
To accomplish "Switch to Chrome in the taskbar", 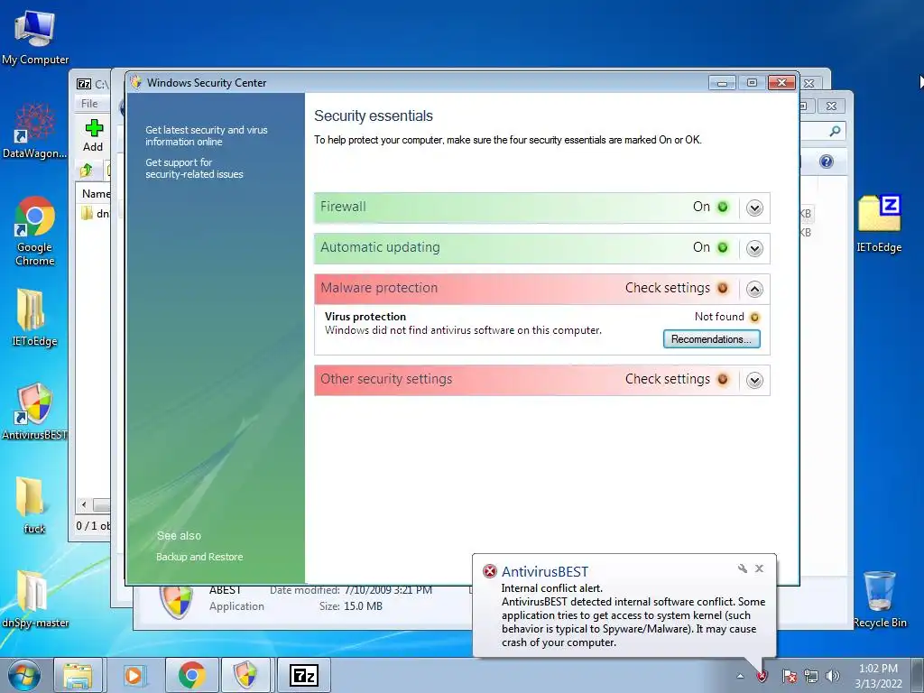I will pos(192,675).
